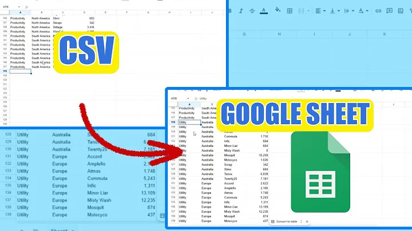Click the 'Convert to table' button
Image resolution: width=412 pixels, height=231 pixels.
(x=284, y=221)
